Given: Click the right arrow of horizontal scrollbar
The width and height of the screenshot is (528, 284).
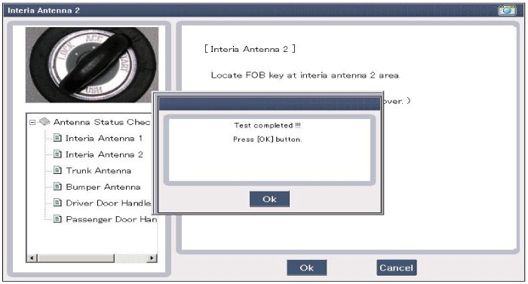Looking at the screenshot, I should [x=152, y=258].
